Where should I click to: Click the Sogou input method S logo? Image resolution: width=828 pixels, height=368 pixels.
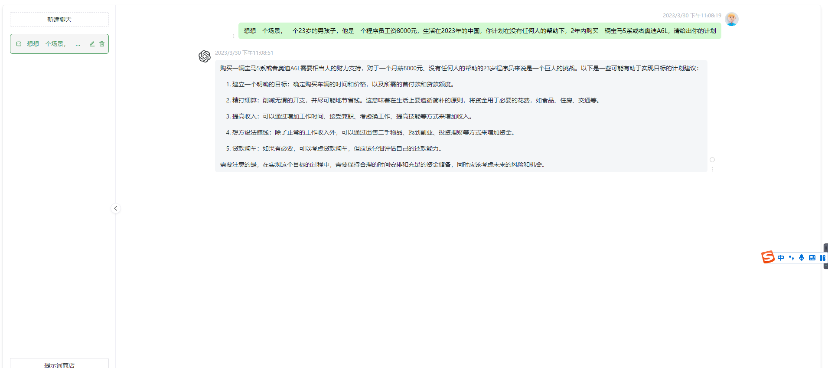pos(768,257)
